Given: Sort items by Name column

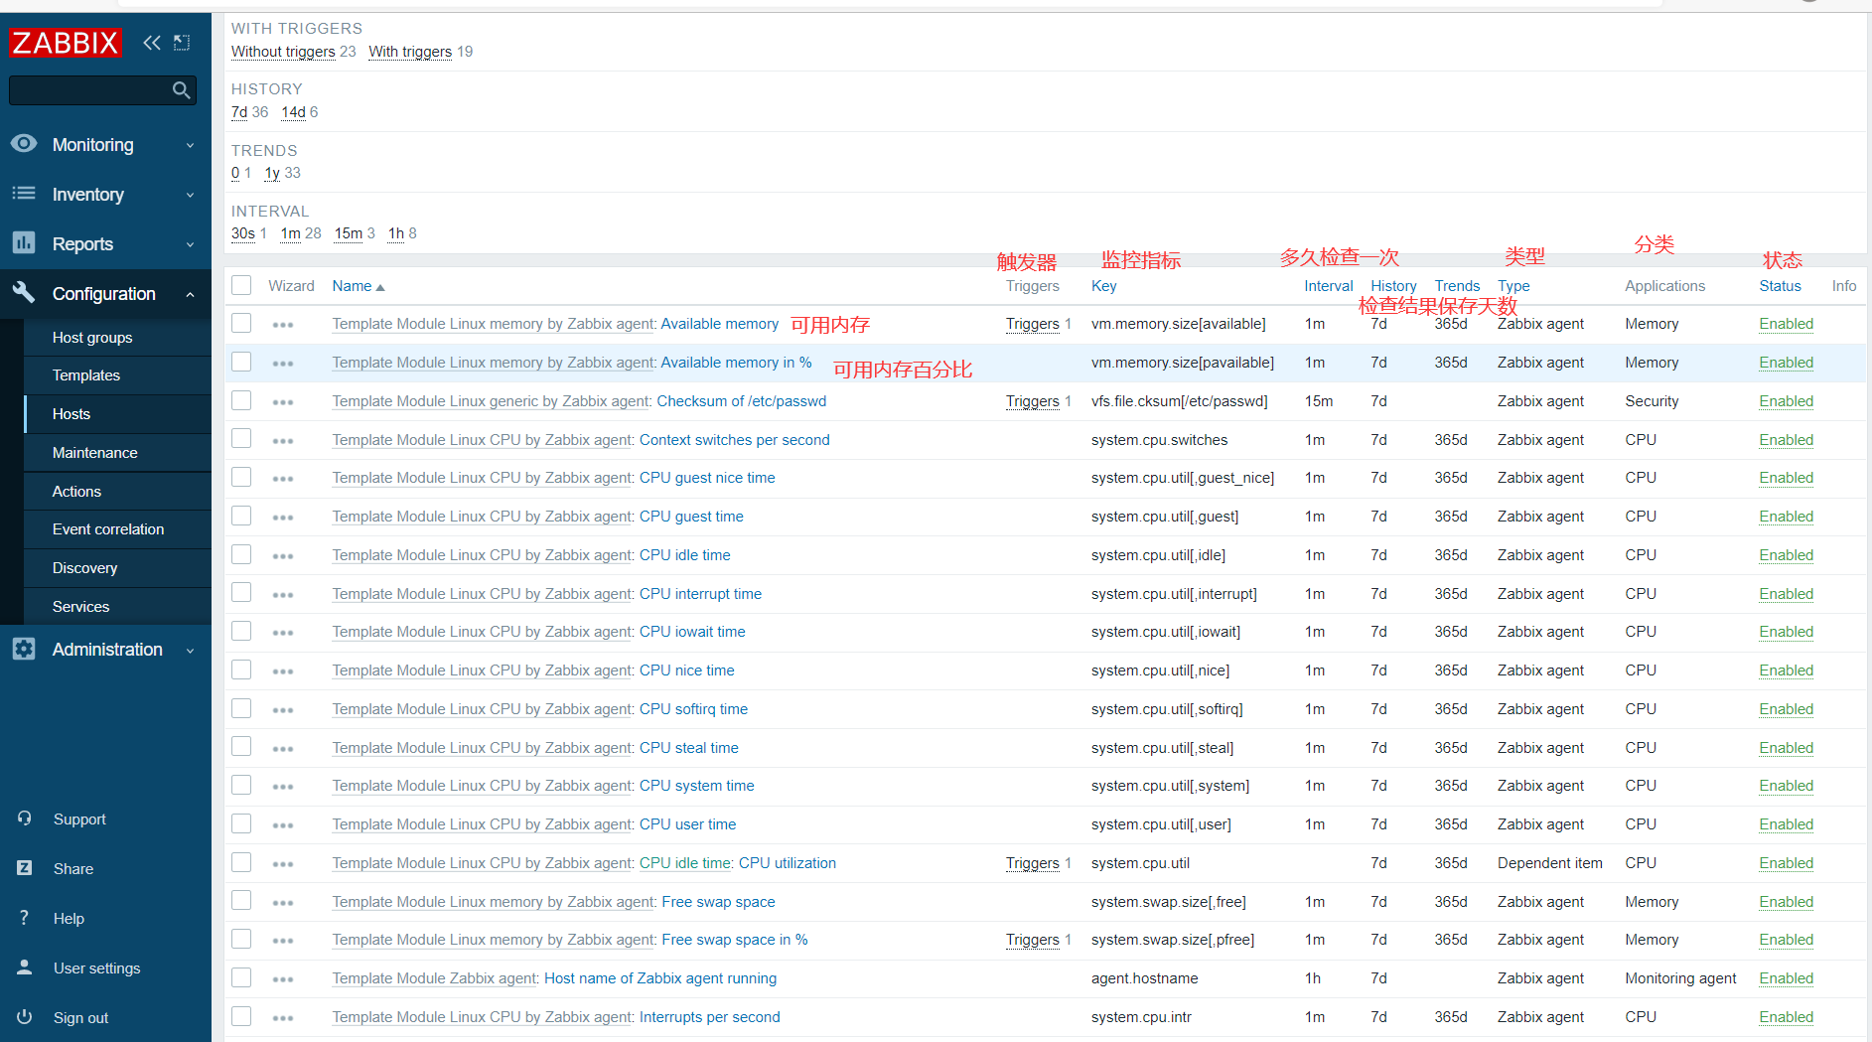Looking at the screenshot, I should pyautogui.click(x=359, y=286).
